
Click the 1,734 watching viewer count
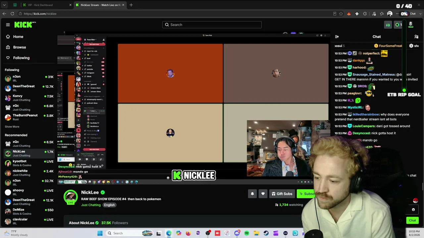point(289,205)
